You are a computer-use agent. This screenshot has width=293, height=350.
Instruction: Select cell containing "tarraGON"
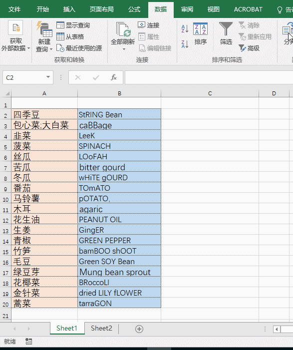click(x=119, y=303)
